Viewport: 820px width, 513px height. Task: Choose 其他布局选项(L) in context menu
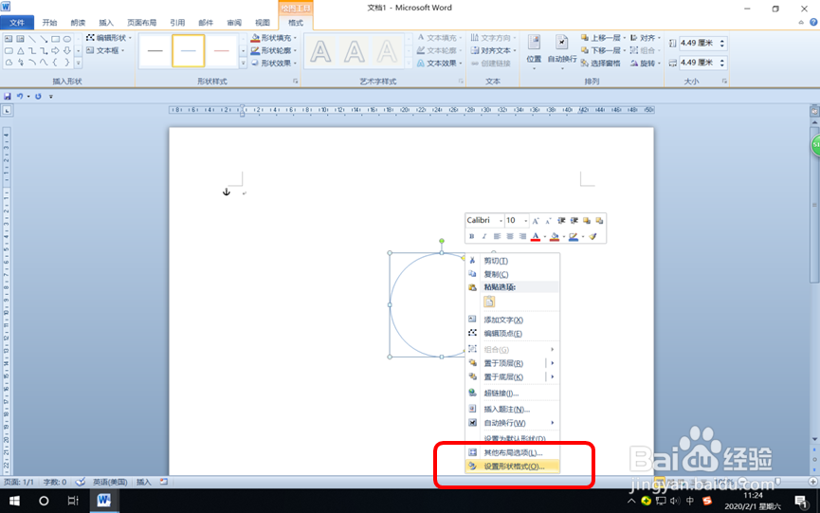click(x=513, y=452)
